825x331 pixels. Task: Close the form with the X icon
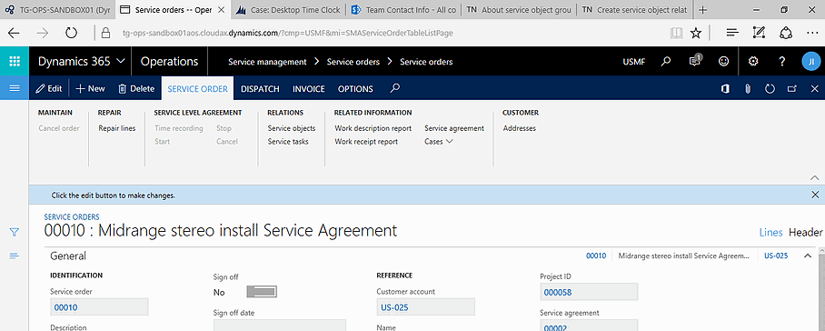[814, 89]
